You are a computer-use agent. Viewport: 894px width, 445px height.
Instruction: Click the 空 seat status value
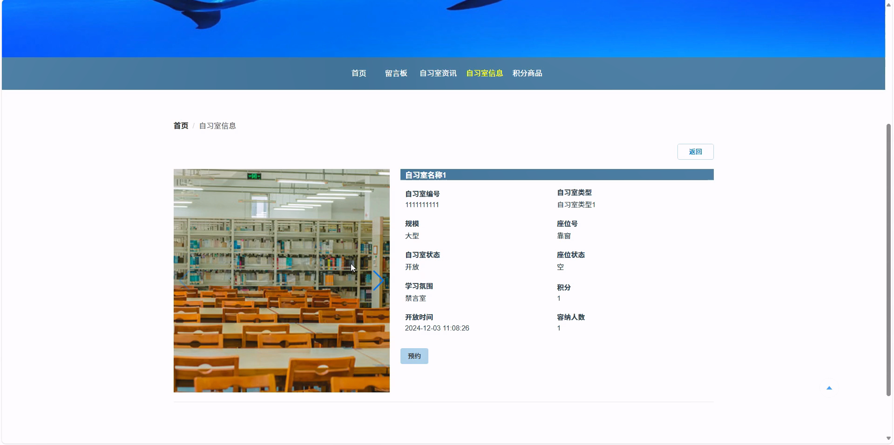pos(560,267)
